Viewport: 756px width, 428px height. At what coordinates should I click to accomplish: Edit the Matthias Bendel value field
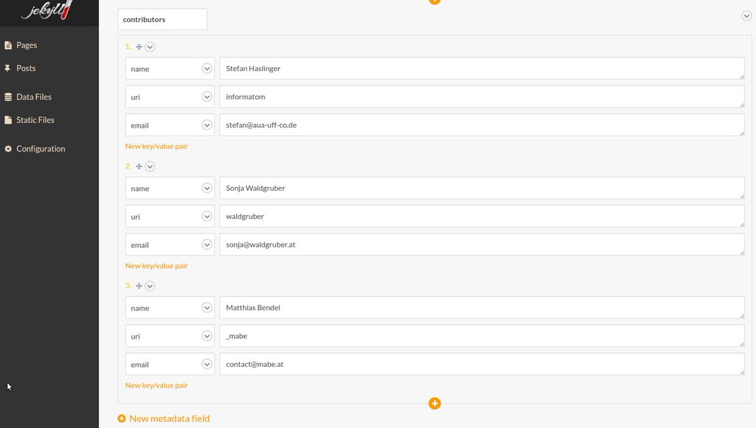pos(482,308)
